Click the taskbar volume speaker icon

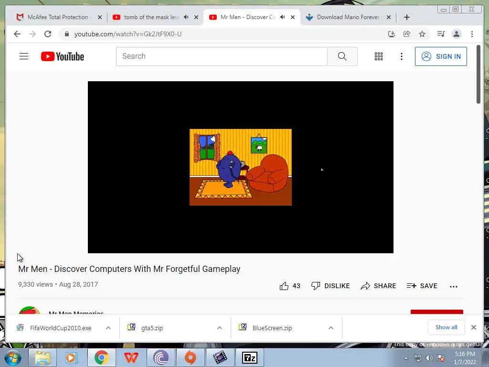429,358
